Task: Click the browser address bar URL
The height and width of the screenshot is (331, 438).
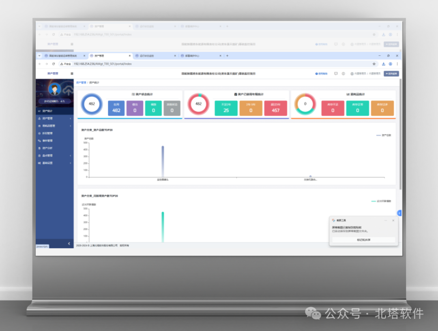Action: pos(103,64)
